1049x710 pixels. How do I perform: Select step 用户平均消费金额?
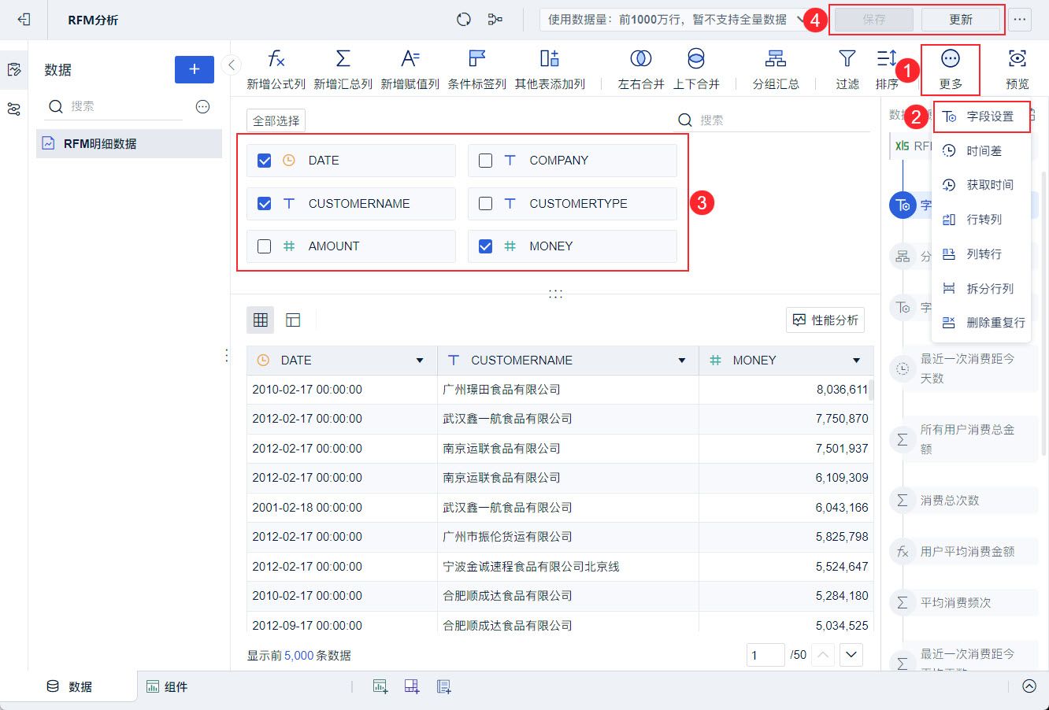pyautogui.click(x=965, y=552)
